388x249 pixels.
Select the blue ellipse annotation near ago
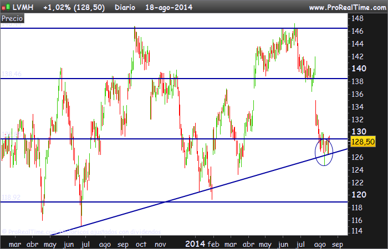coord(324,152)
